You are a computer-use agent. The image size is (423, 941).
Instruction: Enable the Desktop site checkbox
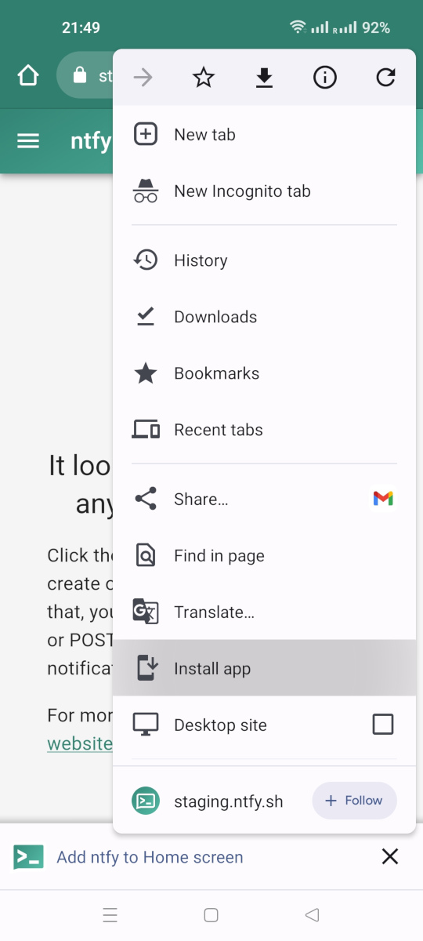[x=383, y=725]
